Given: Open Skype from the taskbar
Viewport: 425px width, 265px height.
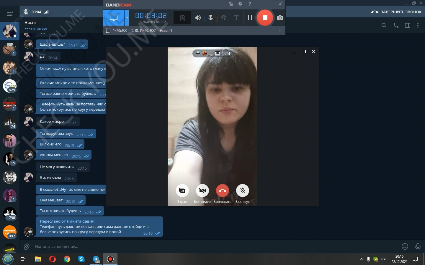Looking at the screenshot, I should (81, 259).
